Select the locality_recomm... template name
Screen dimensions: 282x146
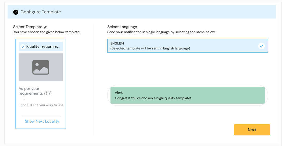coord(43,47)
